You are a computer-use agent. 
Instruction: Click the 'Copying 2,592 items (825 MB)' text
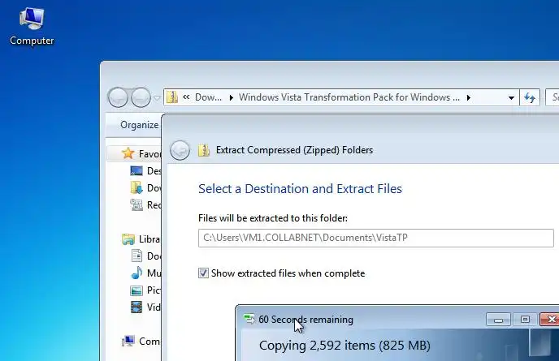click(x=344, y=346)
